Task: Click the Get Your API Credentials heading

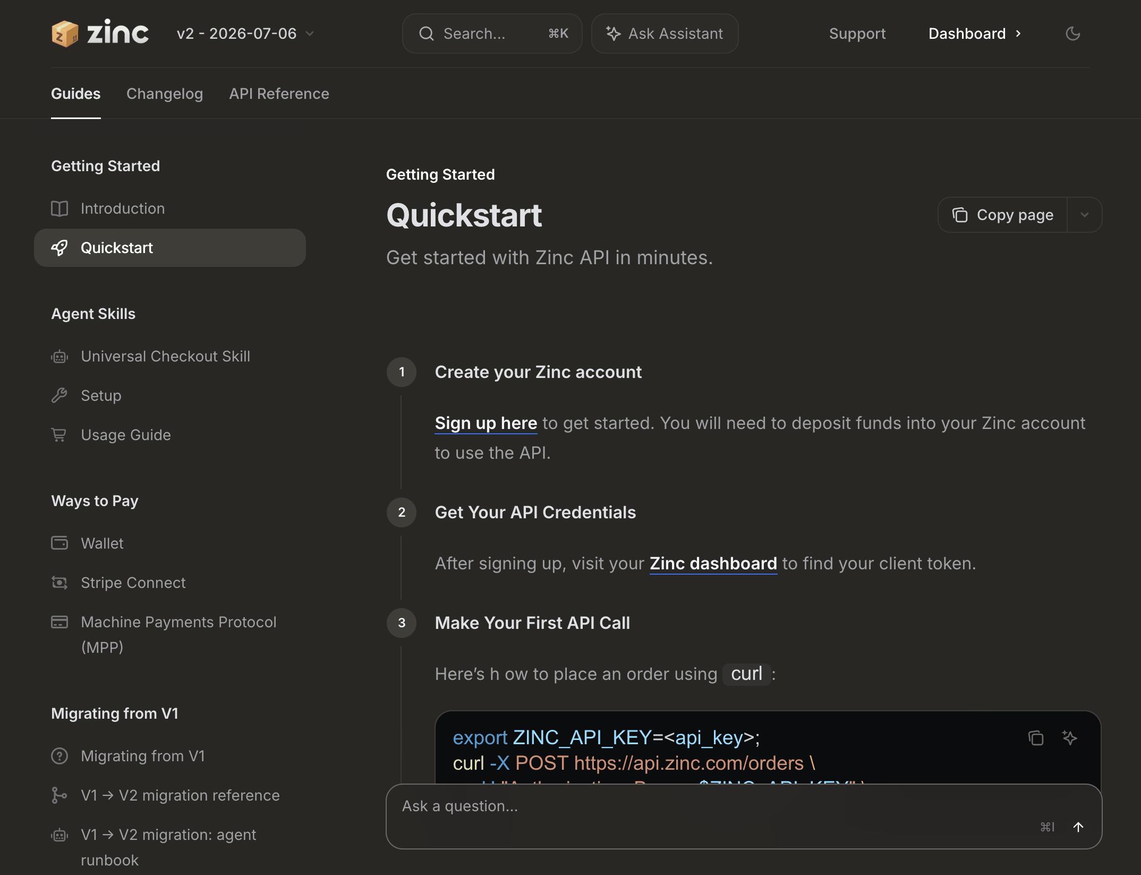Action: [x=535, y=512]
